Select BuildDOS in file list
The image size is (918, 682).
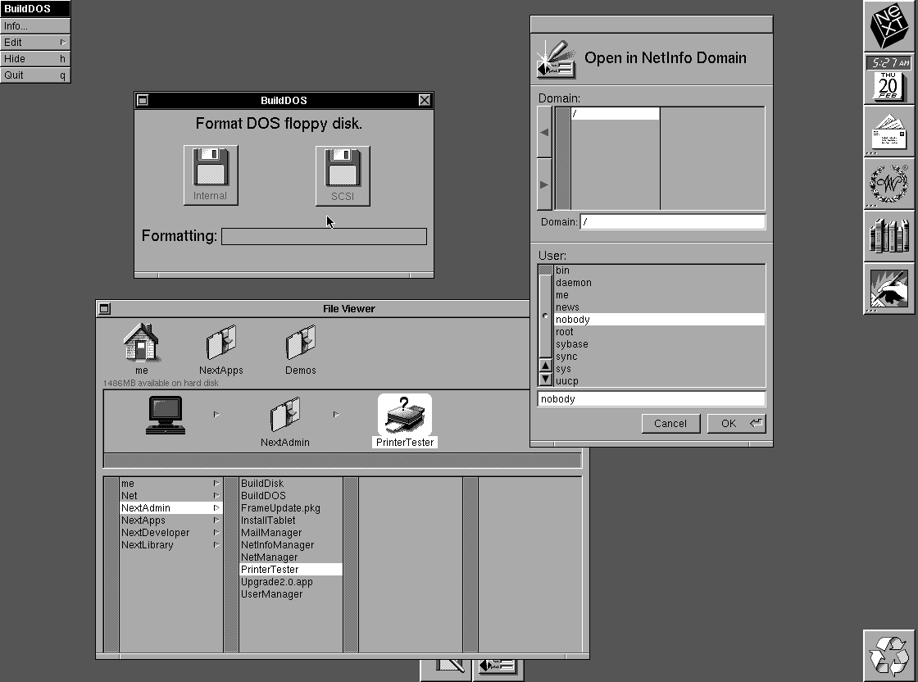(x=290, y=496)
